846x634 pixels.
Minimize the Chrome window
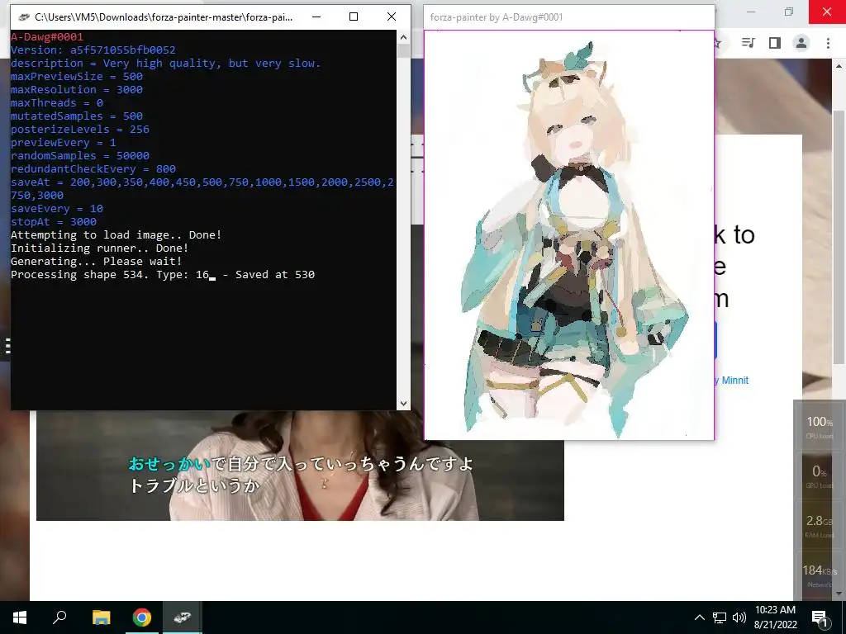click(751, 12)
